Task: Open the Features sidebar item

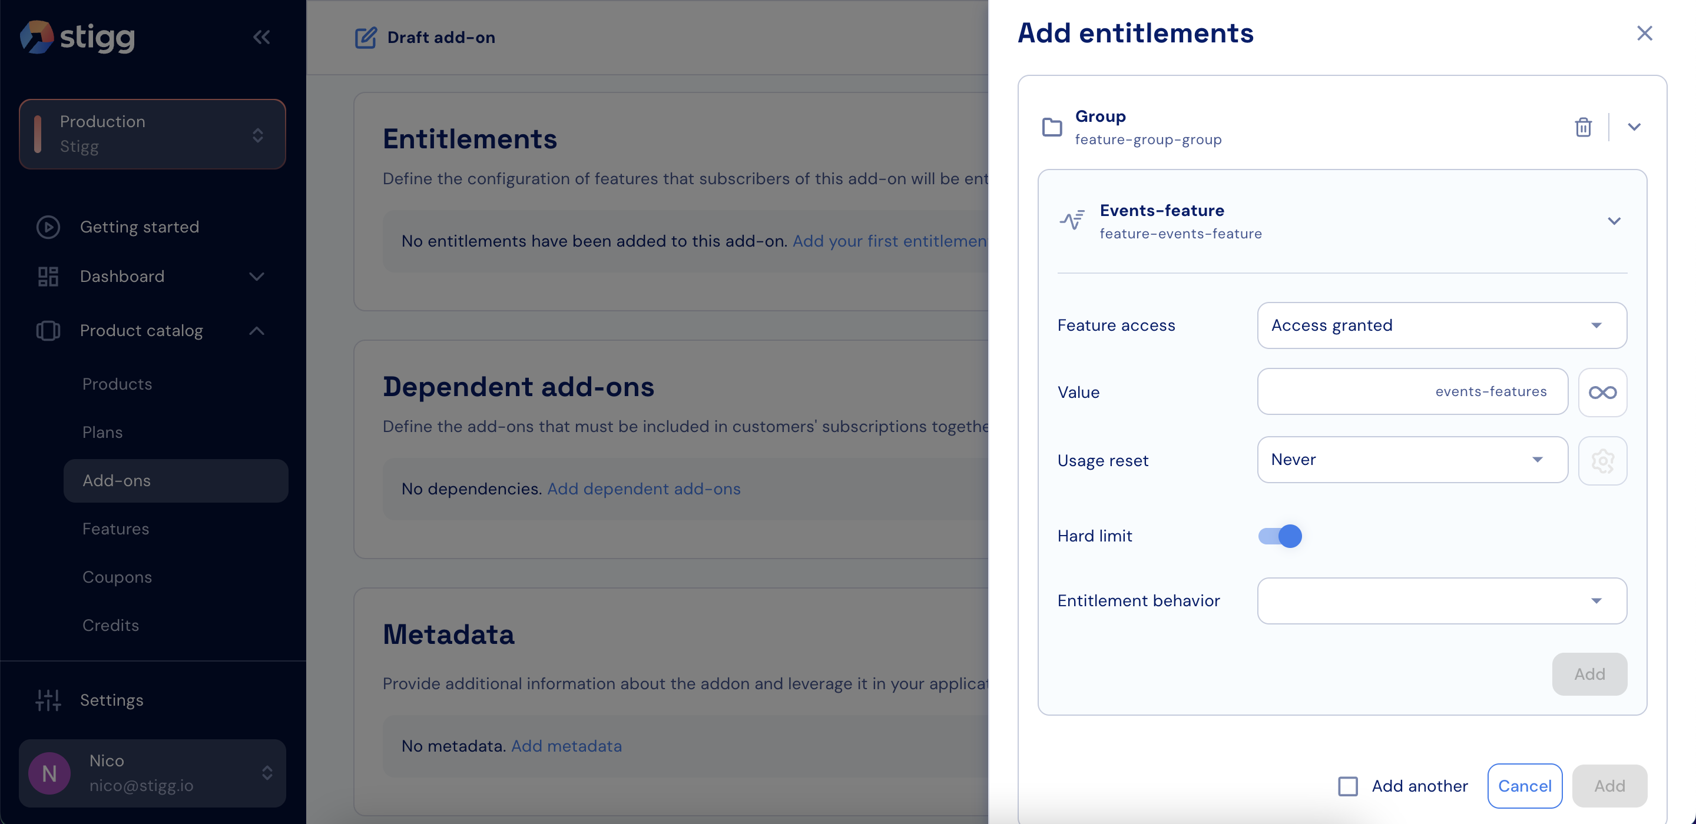Action: click(x=116, y=529)
